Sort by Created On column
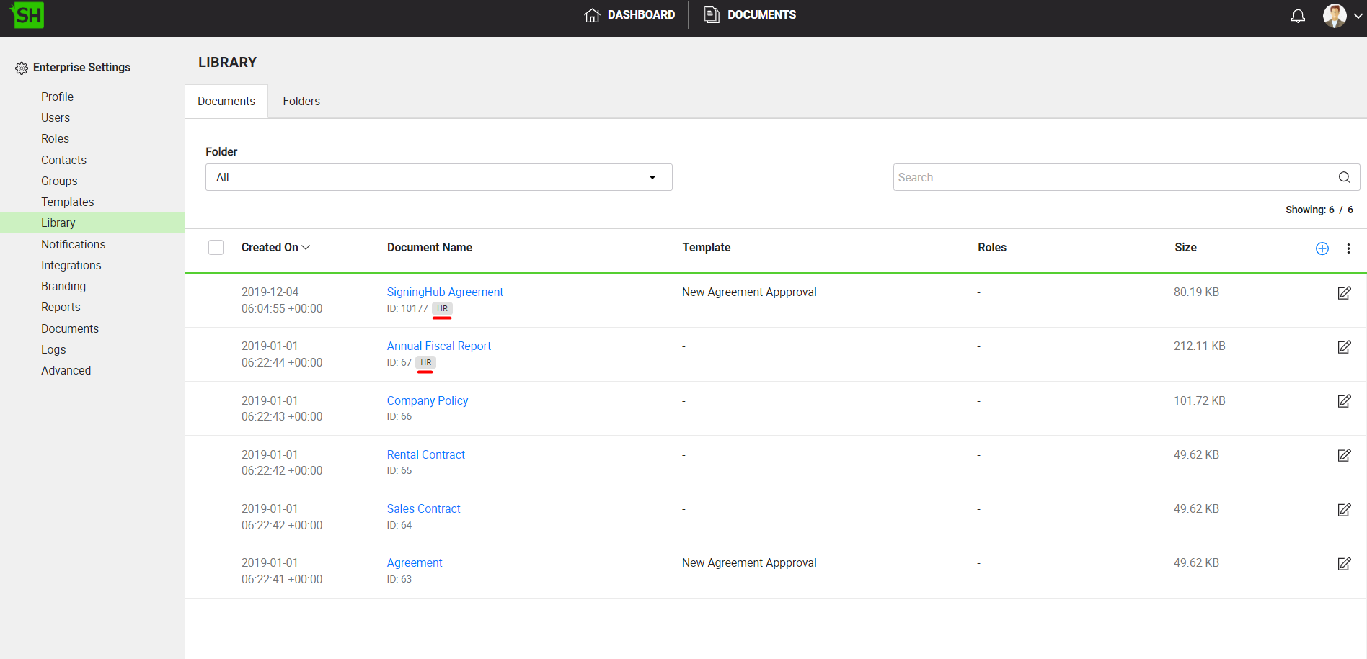This screenshot has width=1367, height=659. pyautogui.click(x=275, y=248)
